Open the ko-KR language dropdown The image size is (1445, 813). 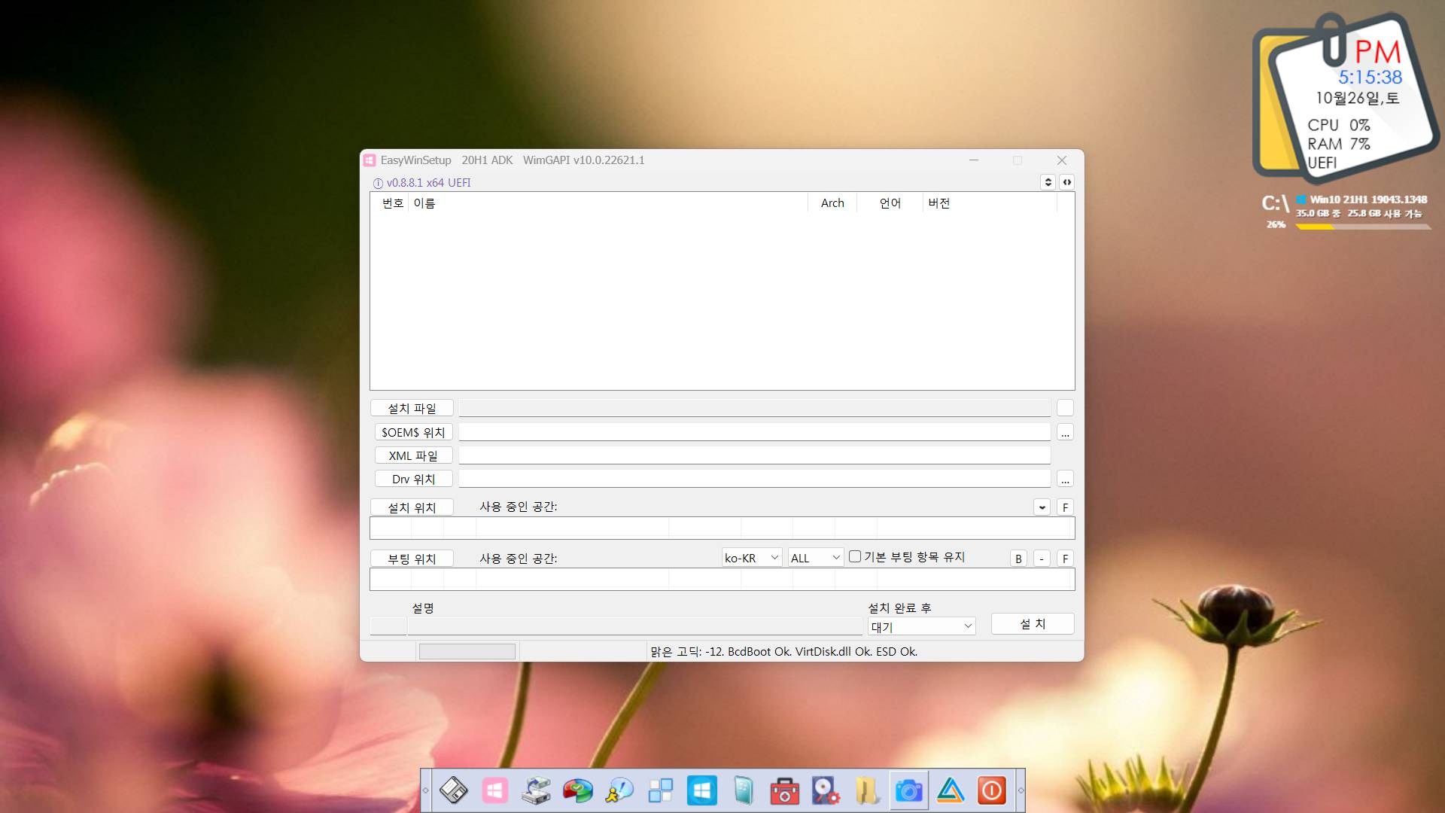click(x=752, y=558)
